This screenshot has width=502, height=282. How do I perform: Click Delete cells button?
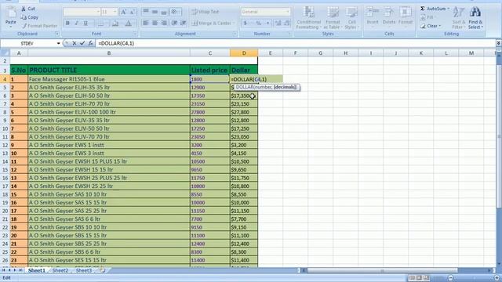(389, 16)
